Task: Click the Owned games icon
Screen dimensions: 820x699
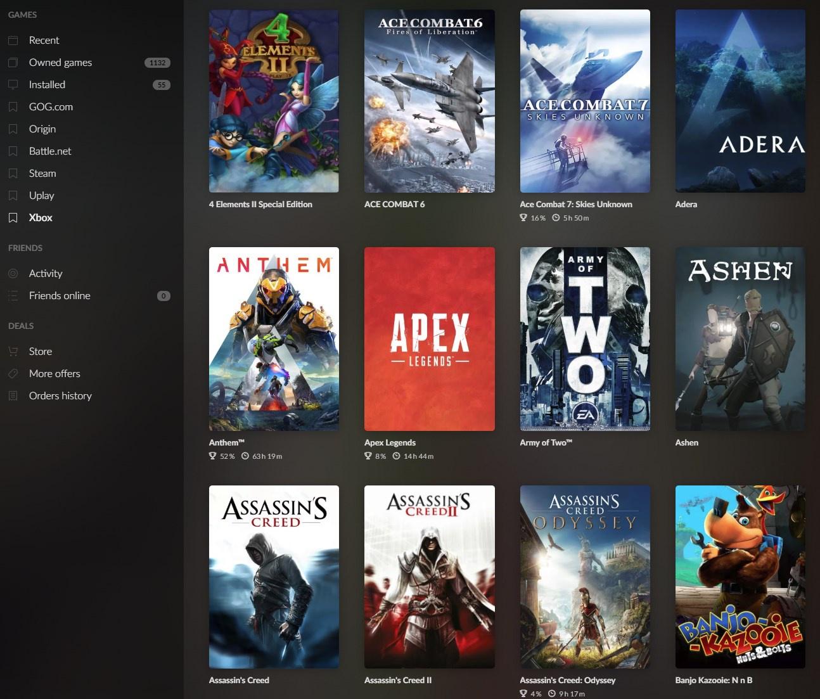Action: [x=13, y=63]
